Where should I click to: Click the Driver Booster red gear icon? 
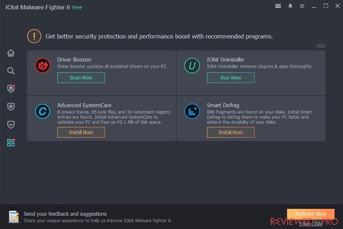[43, 66]
